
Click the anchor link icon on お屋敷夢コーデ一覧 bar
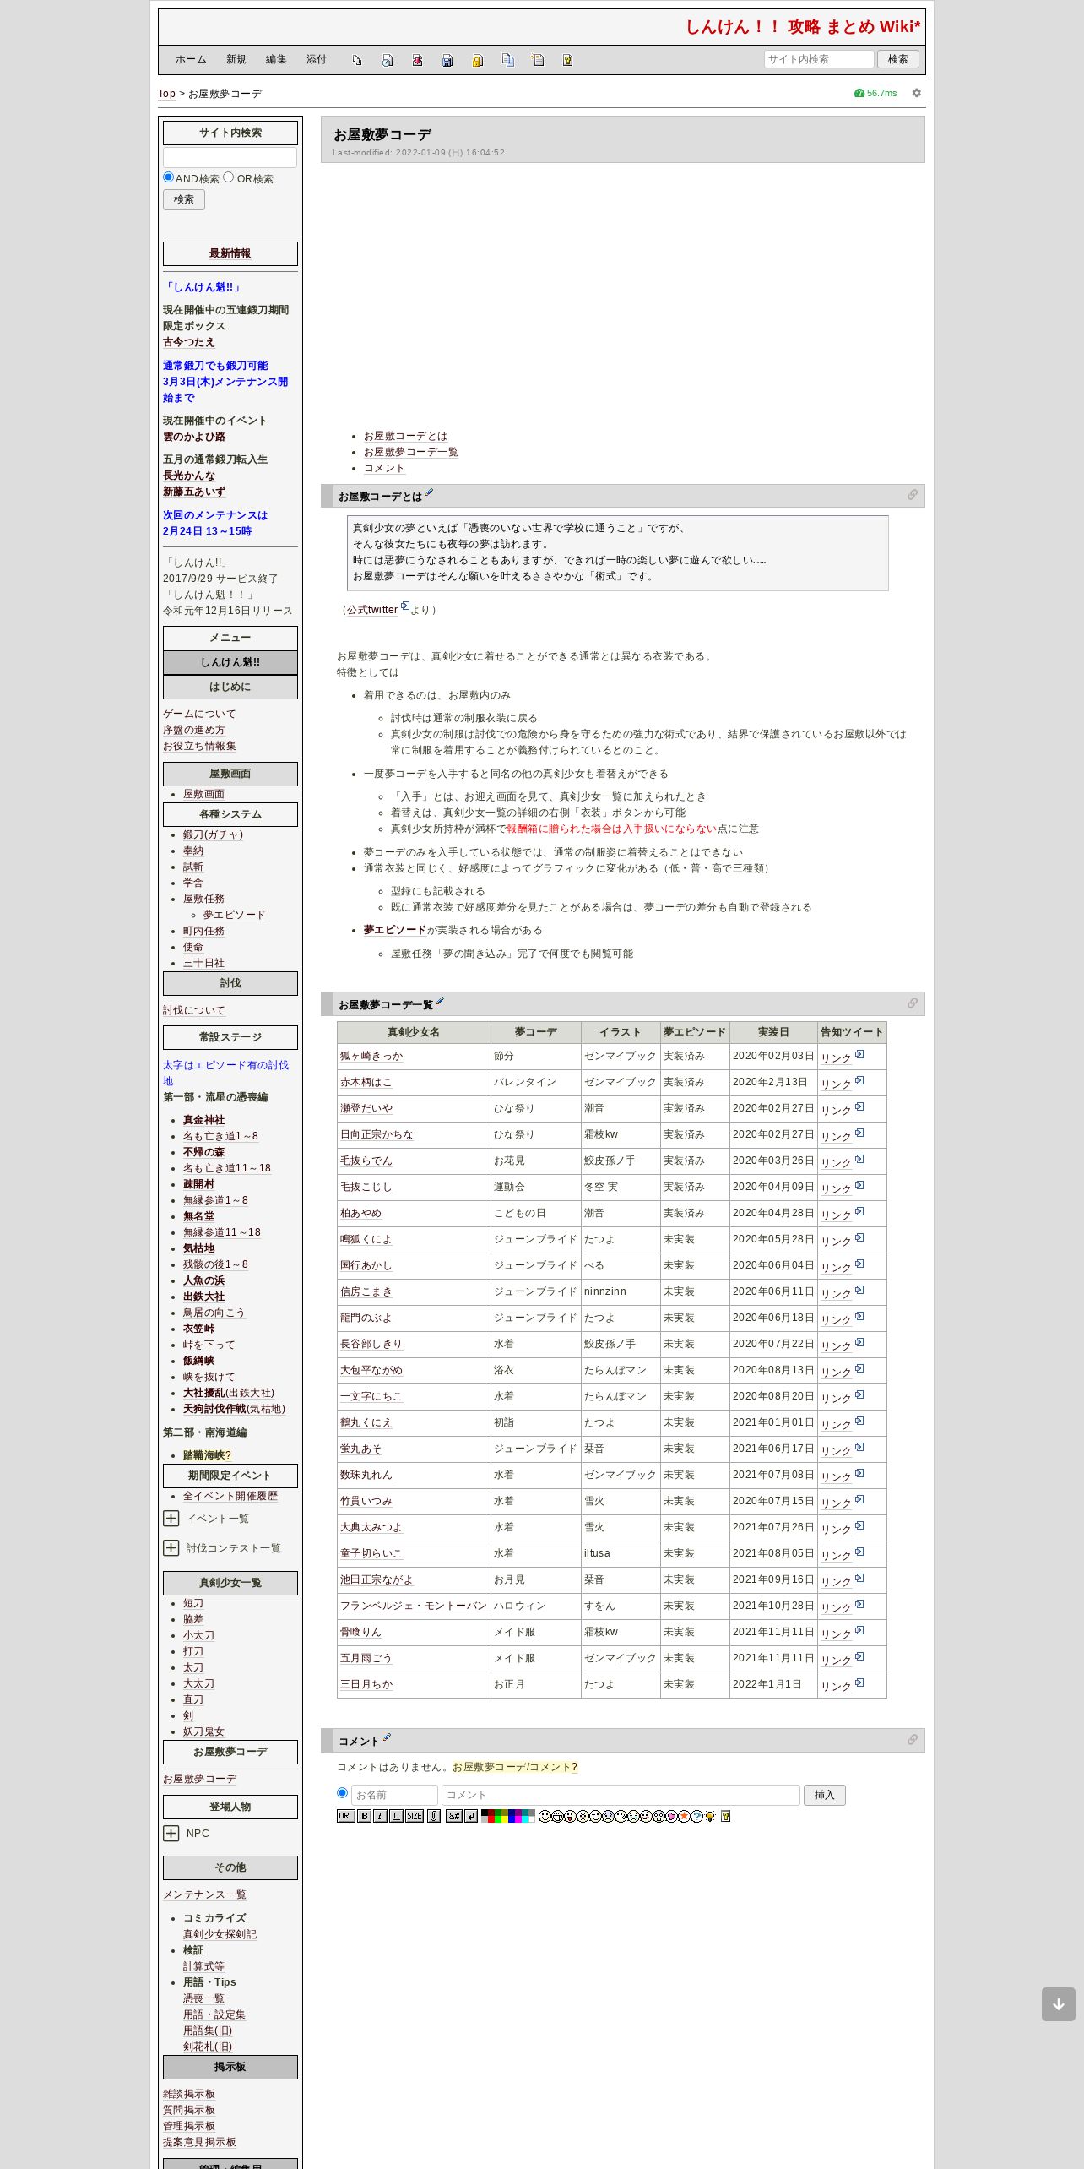tap(912, 1003)
